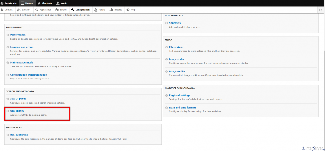Click arrow bullet beside Regional settings

point(166,95)
